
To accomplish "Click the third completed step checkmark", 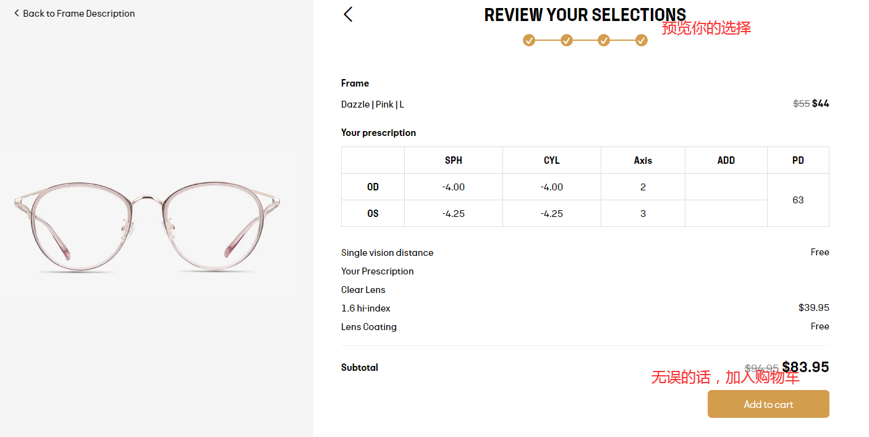I will 604,41.
